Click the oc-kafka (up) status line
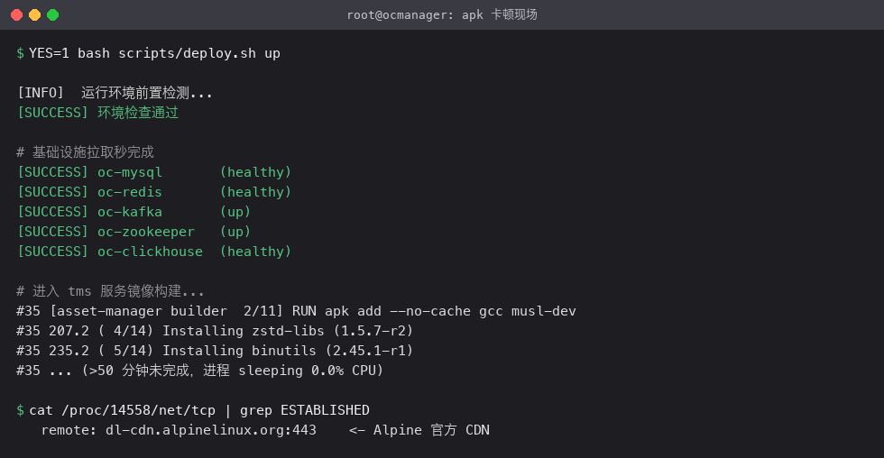The image size is (884, 458). 134,212
